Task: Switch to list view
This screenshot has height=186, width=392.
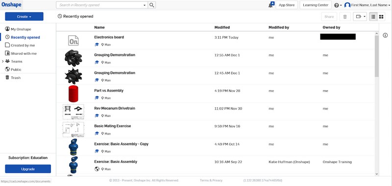Action: click(x=373, y=17)
